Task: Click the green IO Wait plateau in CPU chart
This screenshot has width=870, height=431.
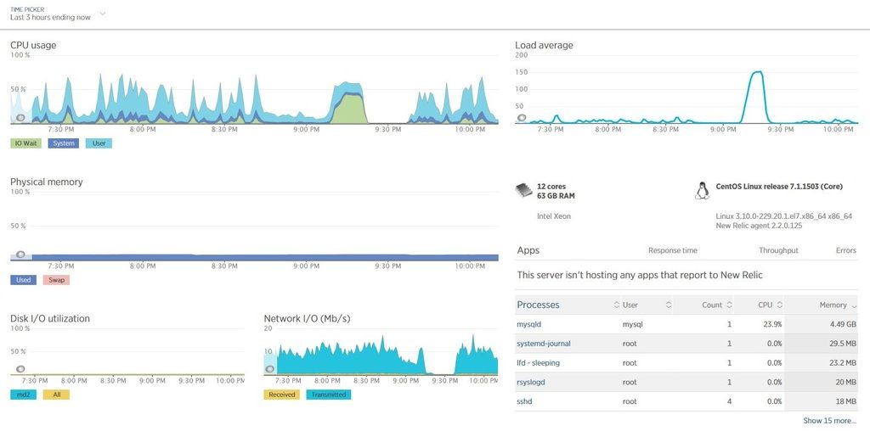Action: click(x=347, y=109)
